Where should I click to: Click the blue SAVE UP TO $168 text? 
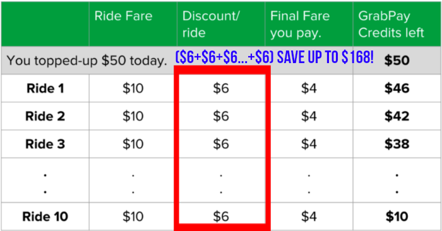click(x=325, y=57)
